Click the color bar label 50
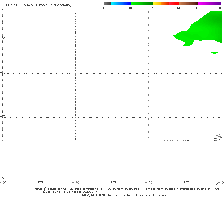This screenshot has width=224, height=197. (179, 8)
